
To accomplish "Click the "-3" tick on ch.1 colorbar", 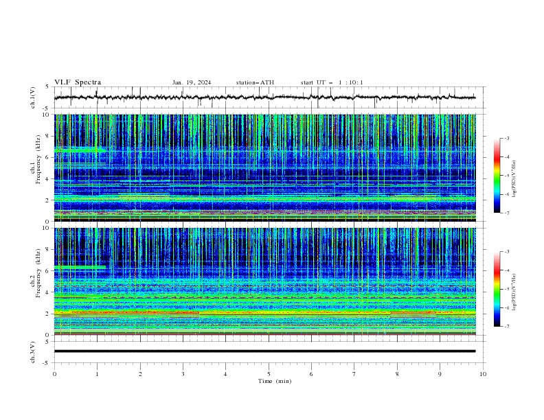I will click(x=506, y=138).
